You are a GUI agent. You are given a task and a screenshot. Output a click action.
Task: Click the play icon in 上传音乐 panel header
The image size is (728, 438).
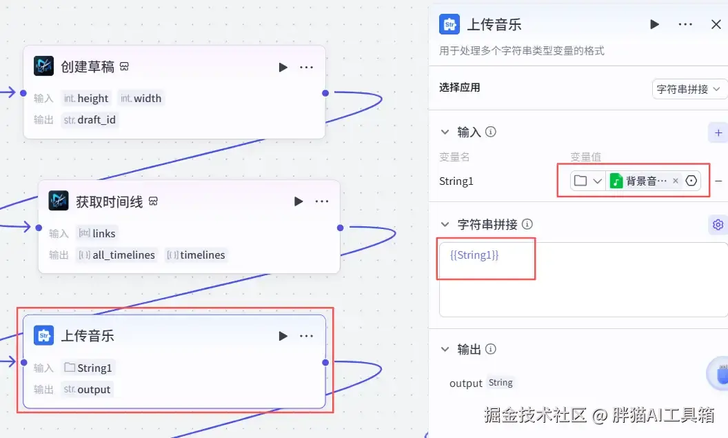[655, 24]
